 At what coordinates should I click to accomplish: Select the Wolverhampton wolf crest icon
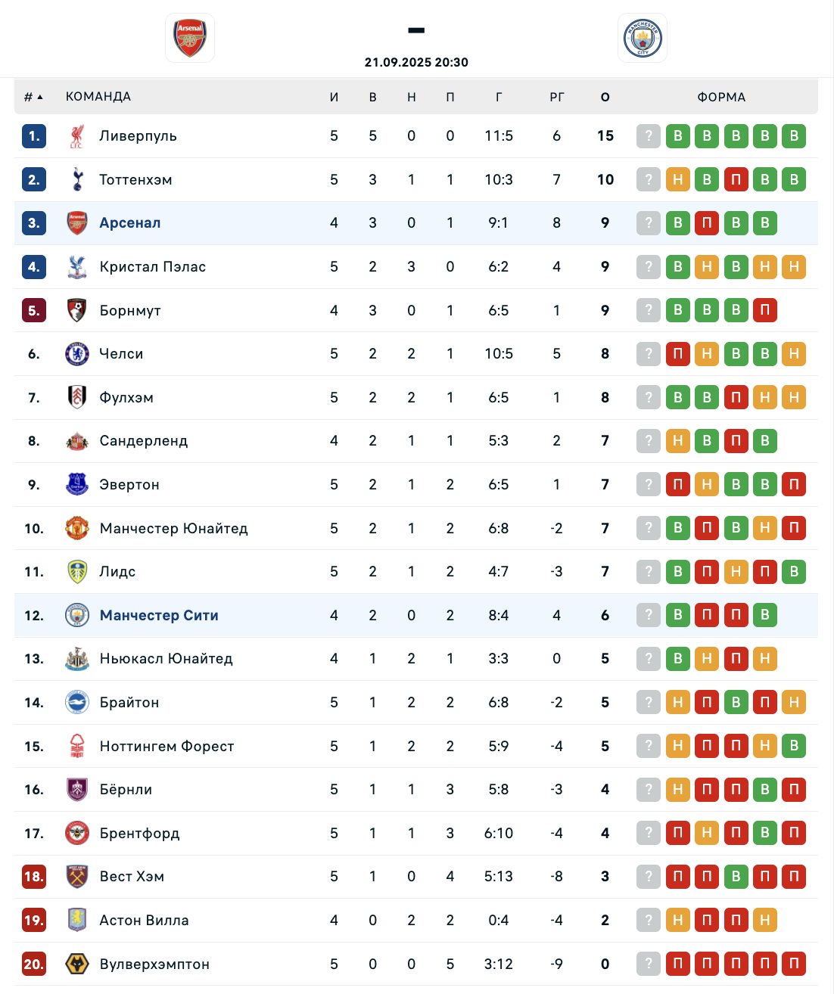tap(77, 964)
